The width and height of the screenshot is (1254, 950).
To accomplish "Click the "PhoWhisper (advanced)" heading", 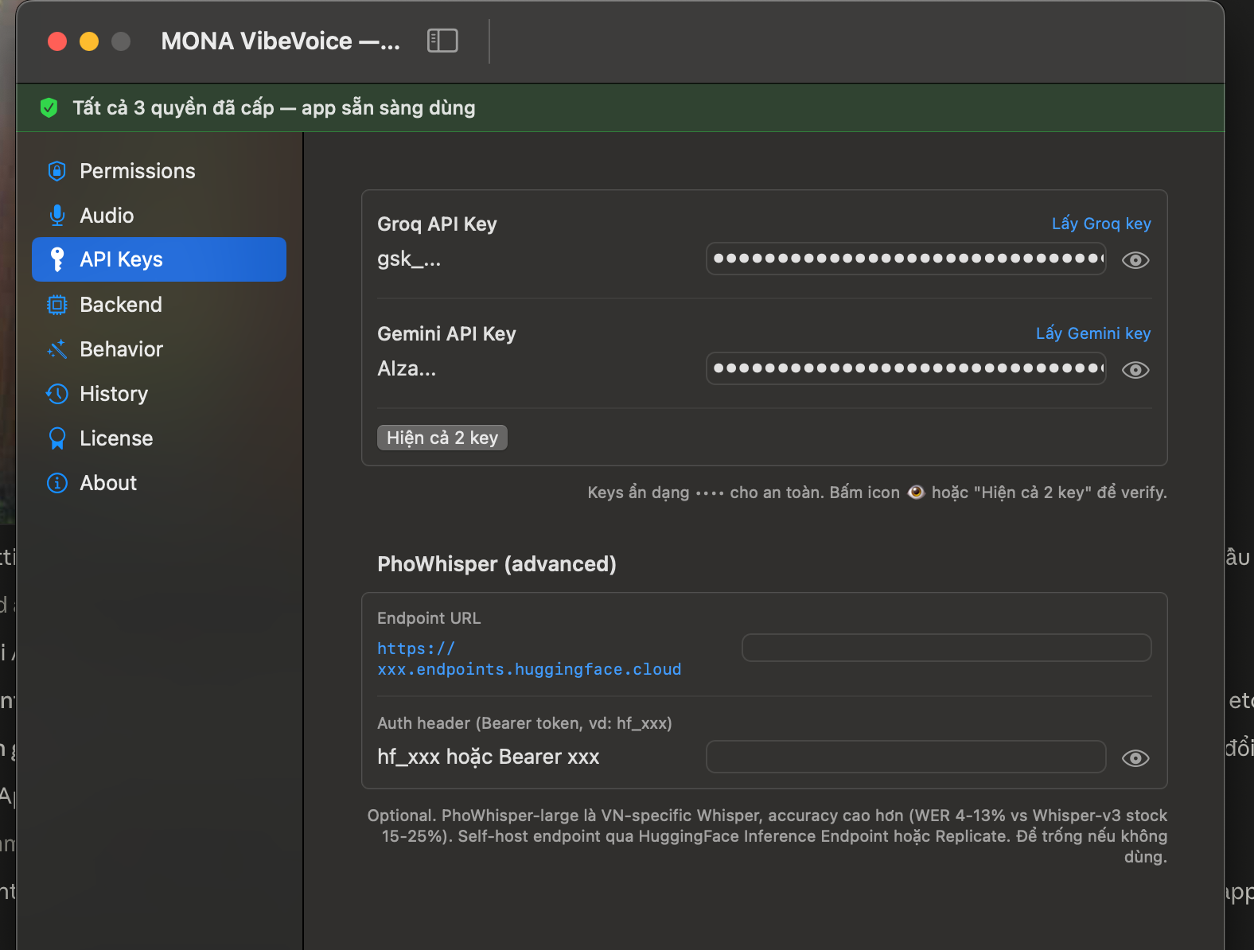I will pos(497,564).
